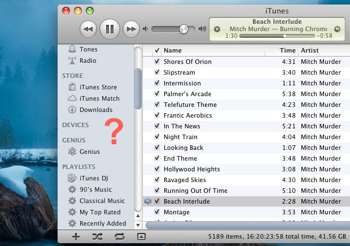350x246 pixels.
Task: Toggle shuffle playback
Action: point(98,236)
